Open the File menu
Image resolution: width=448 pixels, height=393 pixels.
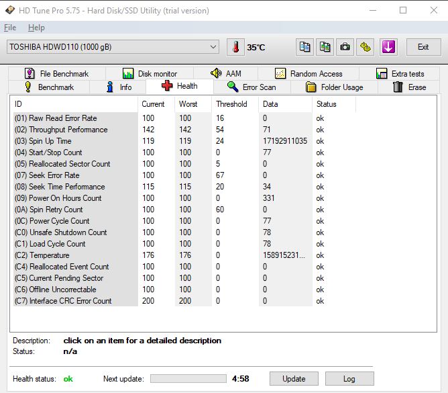pos(10,28)
